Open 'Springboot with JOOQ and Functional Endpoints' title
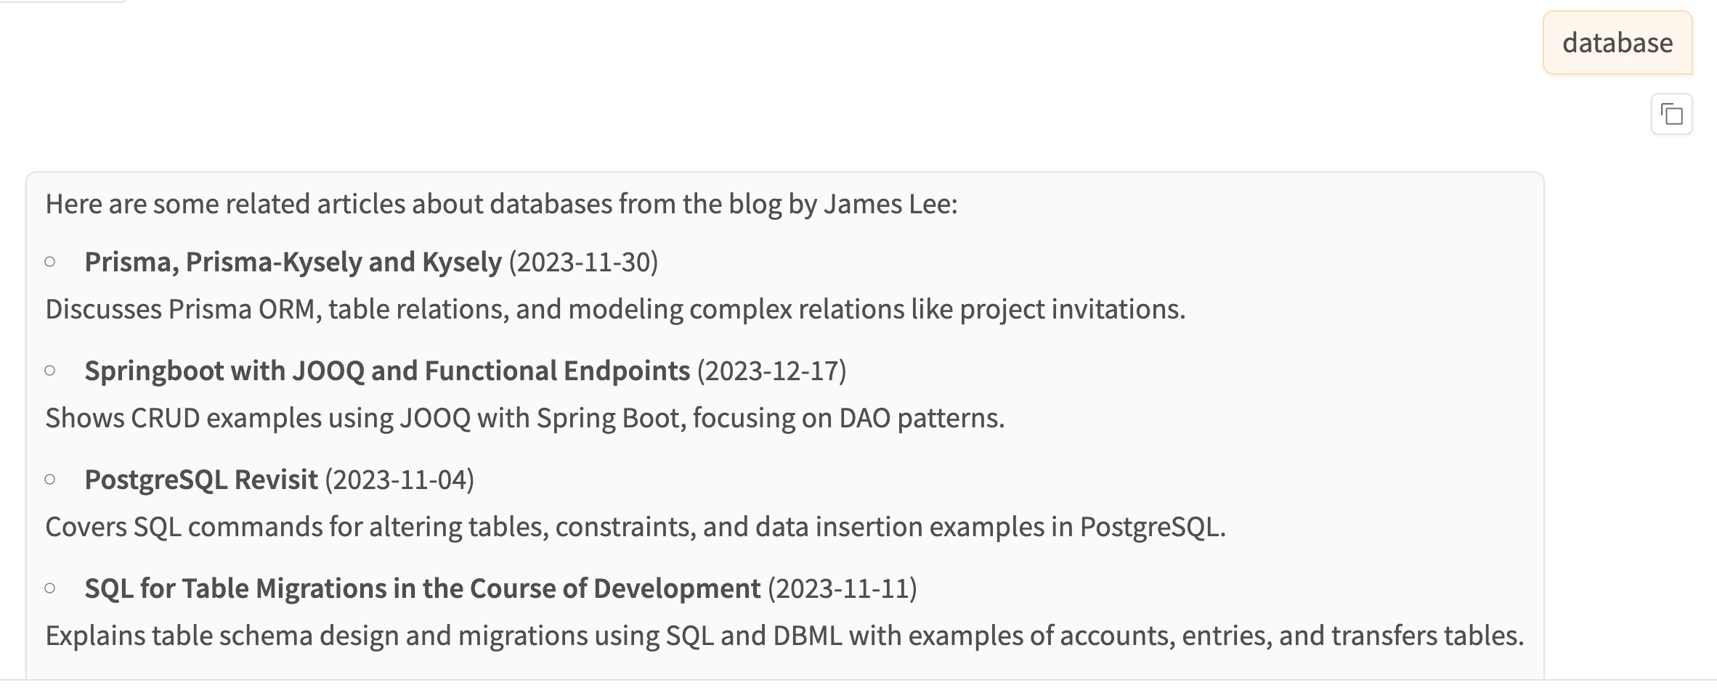Viewport: 1717px width, 698px height. point(387,371)
